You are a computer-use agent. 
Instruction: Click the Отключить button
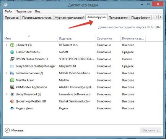[150, 130]
